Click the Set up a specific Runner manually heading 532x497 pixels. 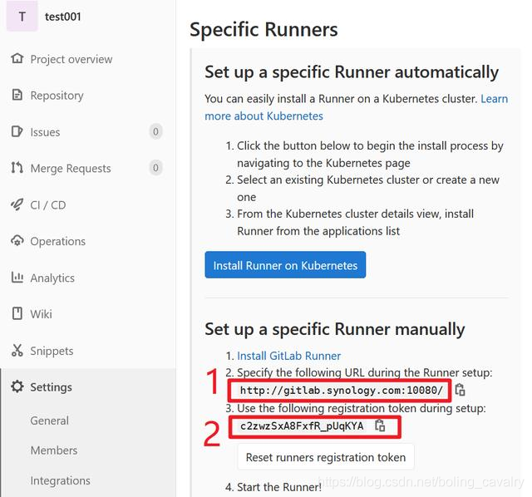334,329
